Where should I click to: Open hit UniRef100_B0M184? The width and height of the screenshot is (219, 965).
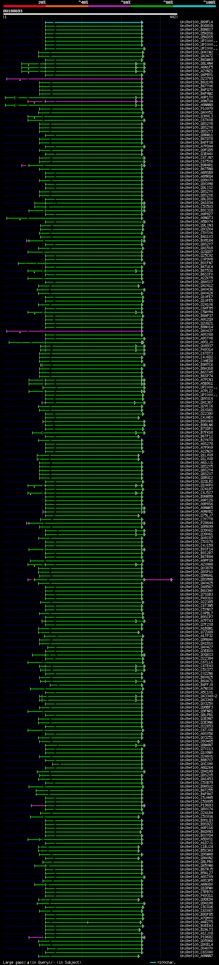196,241
